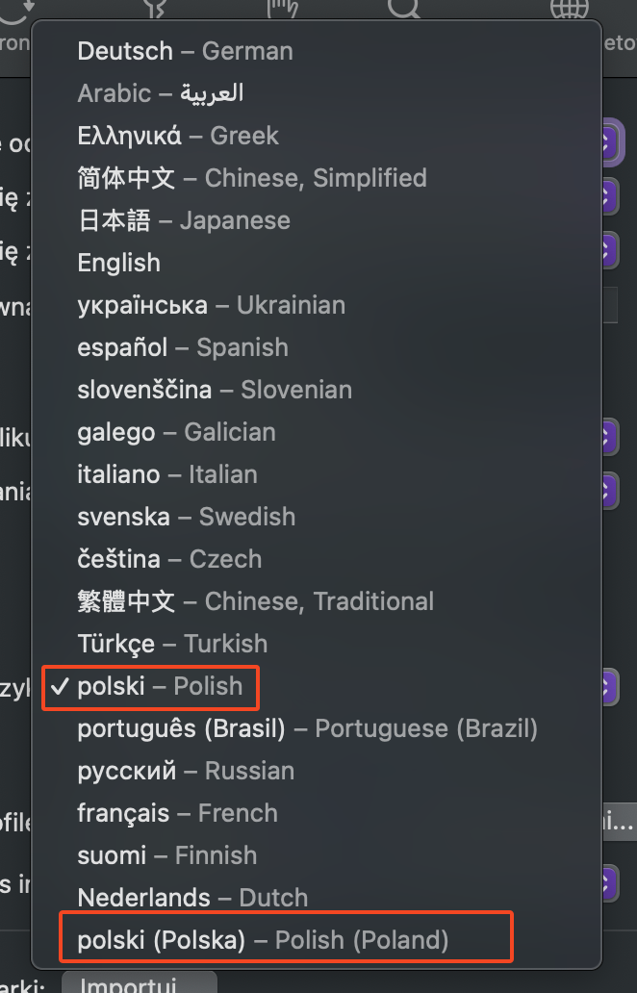Screen dimensions: 637x993
Task: Select Deutsch – German language option
Action: (185, 51)
